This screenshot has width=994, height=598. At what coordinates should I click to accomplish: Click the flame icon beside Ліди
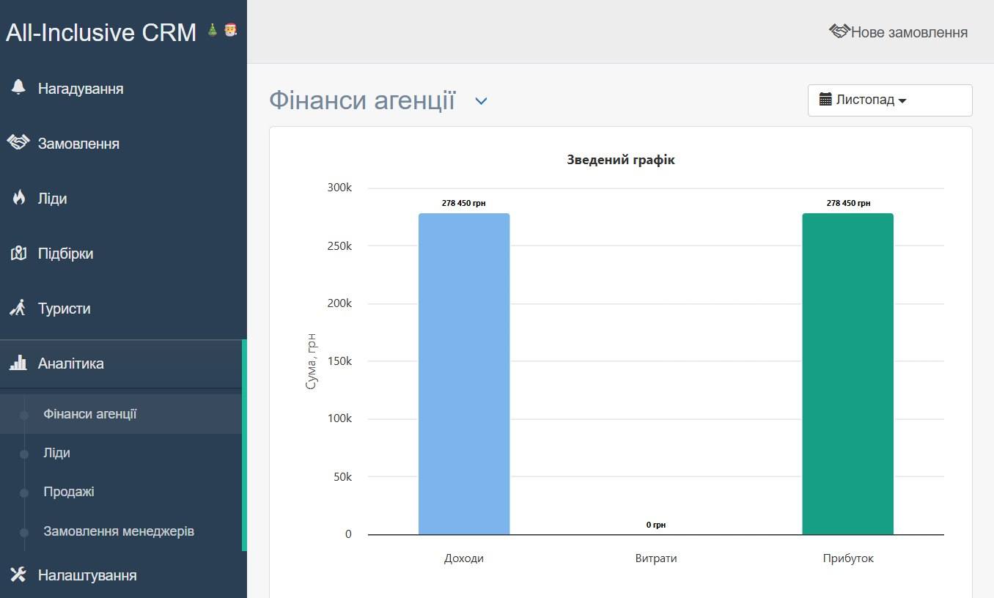[18, 198]
